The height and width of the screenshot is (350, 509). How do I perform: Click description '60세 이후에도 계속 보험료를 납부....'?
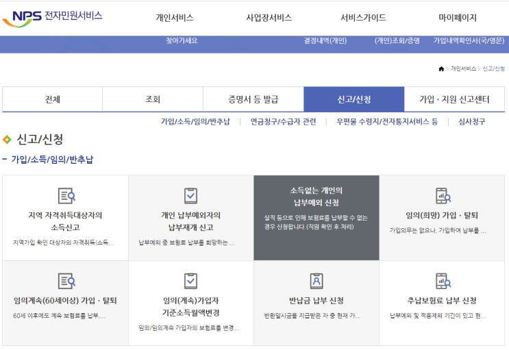(60, 316)
